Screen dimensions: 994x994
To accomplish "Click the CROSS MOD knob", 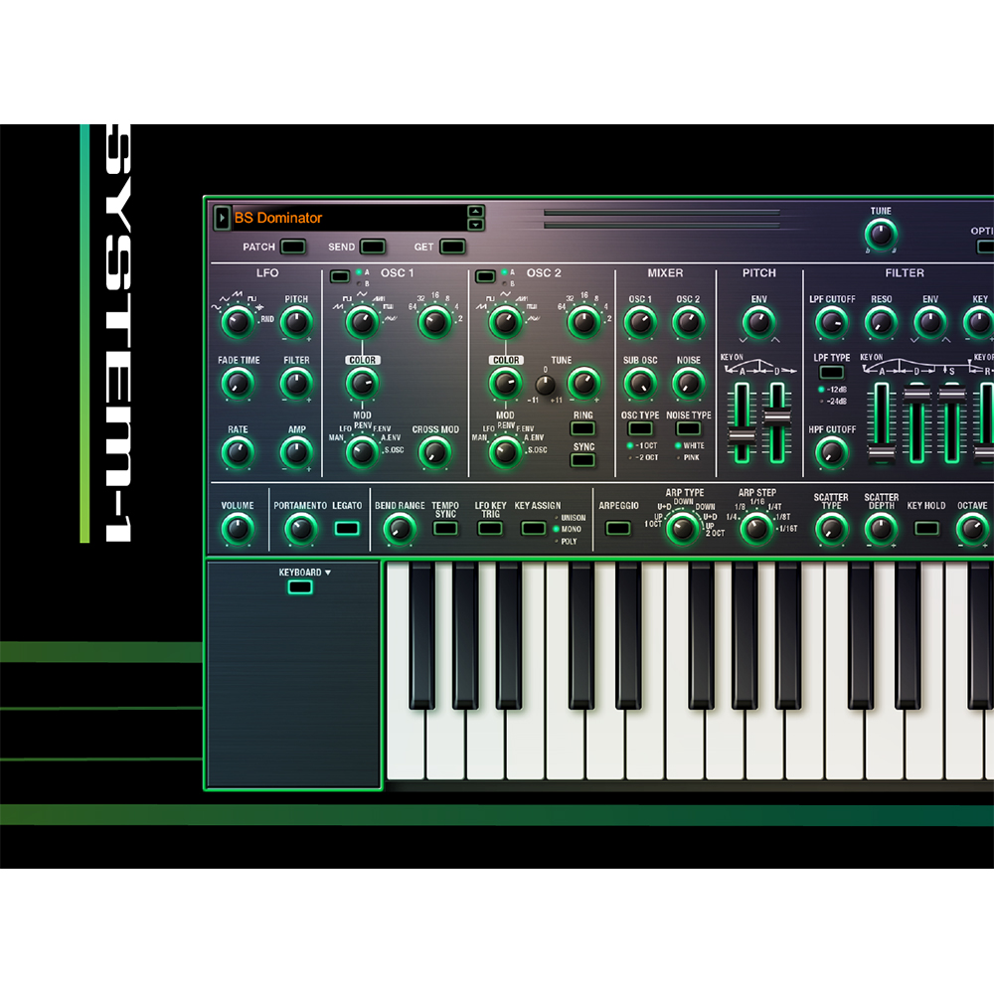I will tap(435, 452).
